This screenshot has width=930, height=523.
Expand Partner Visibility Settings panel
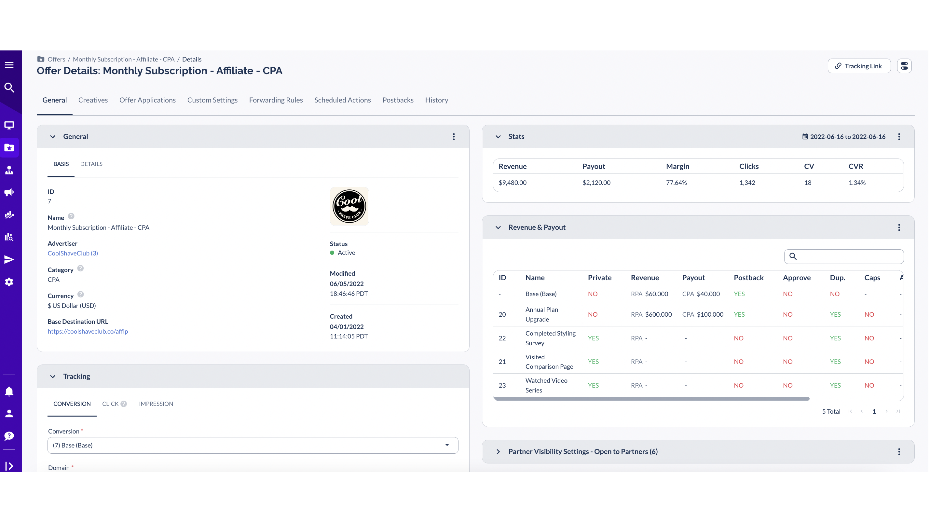(x=498, y=452)
